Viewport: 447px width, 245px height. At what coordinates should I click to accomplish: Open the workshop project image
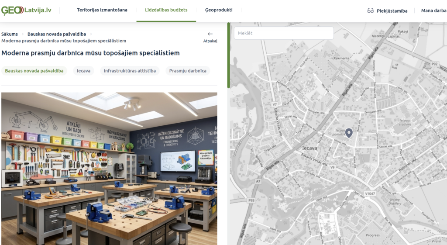pos(109,168)
